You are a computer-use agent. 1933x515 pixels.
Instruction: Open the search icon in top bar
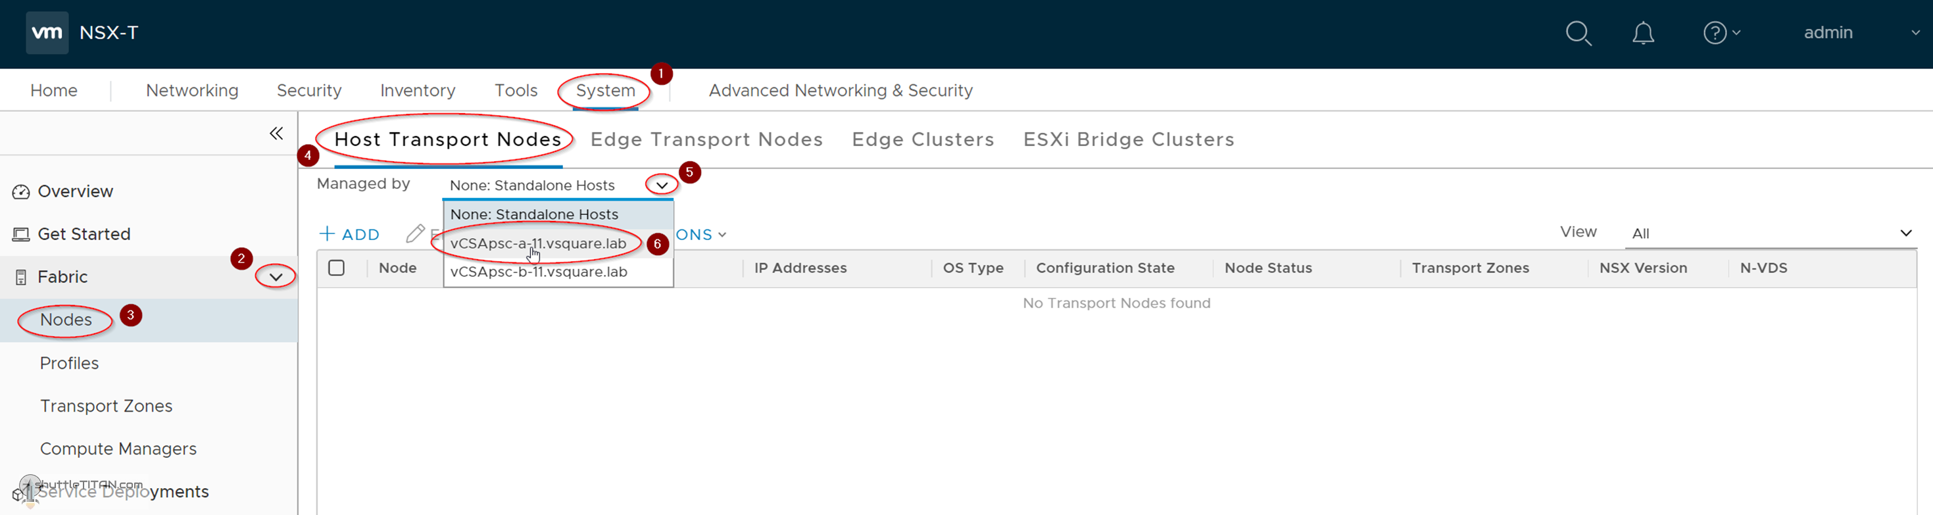point(1578,33)
